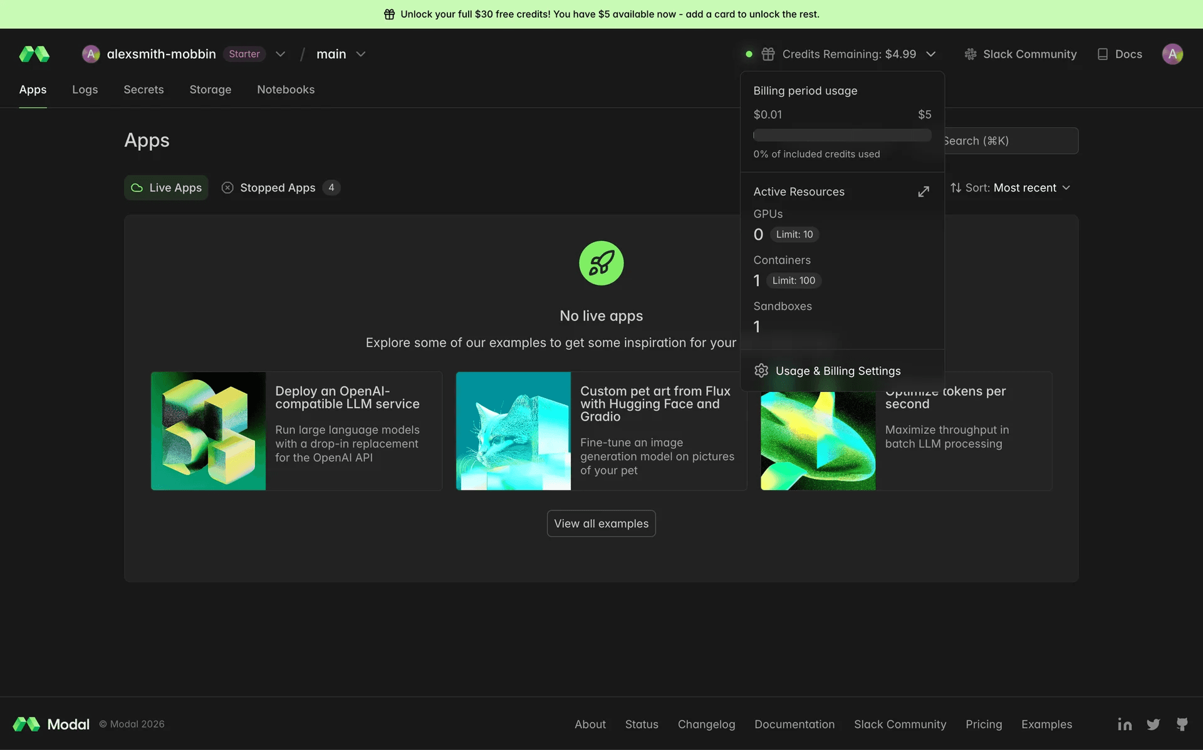Open the Twitter footer icon
1203x750 pixels.
[1153, 724]
